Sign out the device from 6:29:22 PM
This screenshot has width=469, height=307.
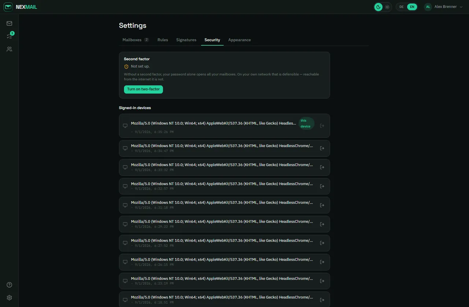(322, 224)
